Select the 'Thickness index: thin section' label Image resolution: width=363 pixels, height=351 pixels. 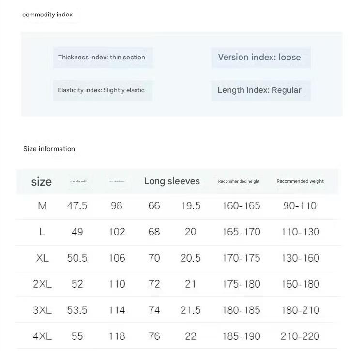tap(102, 57)
